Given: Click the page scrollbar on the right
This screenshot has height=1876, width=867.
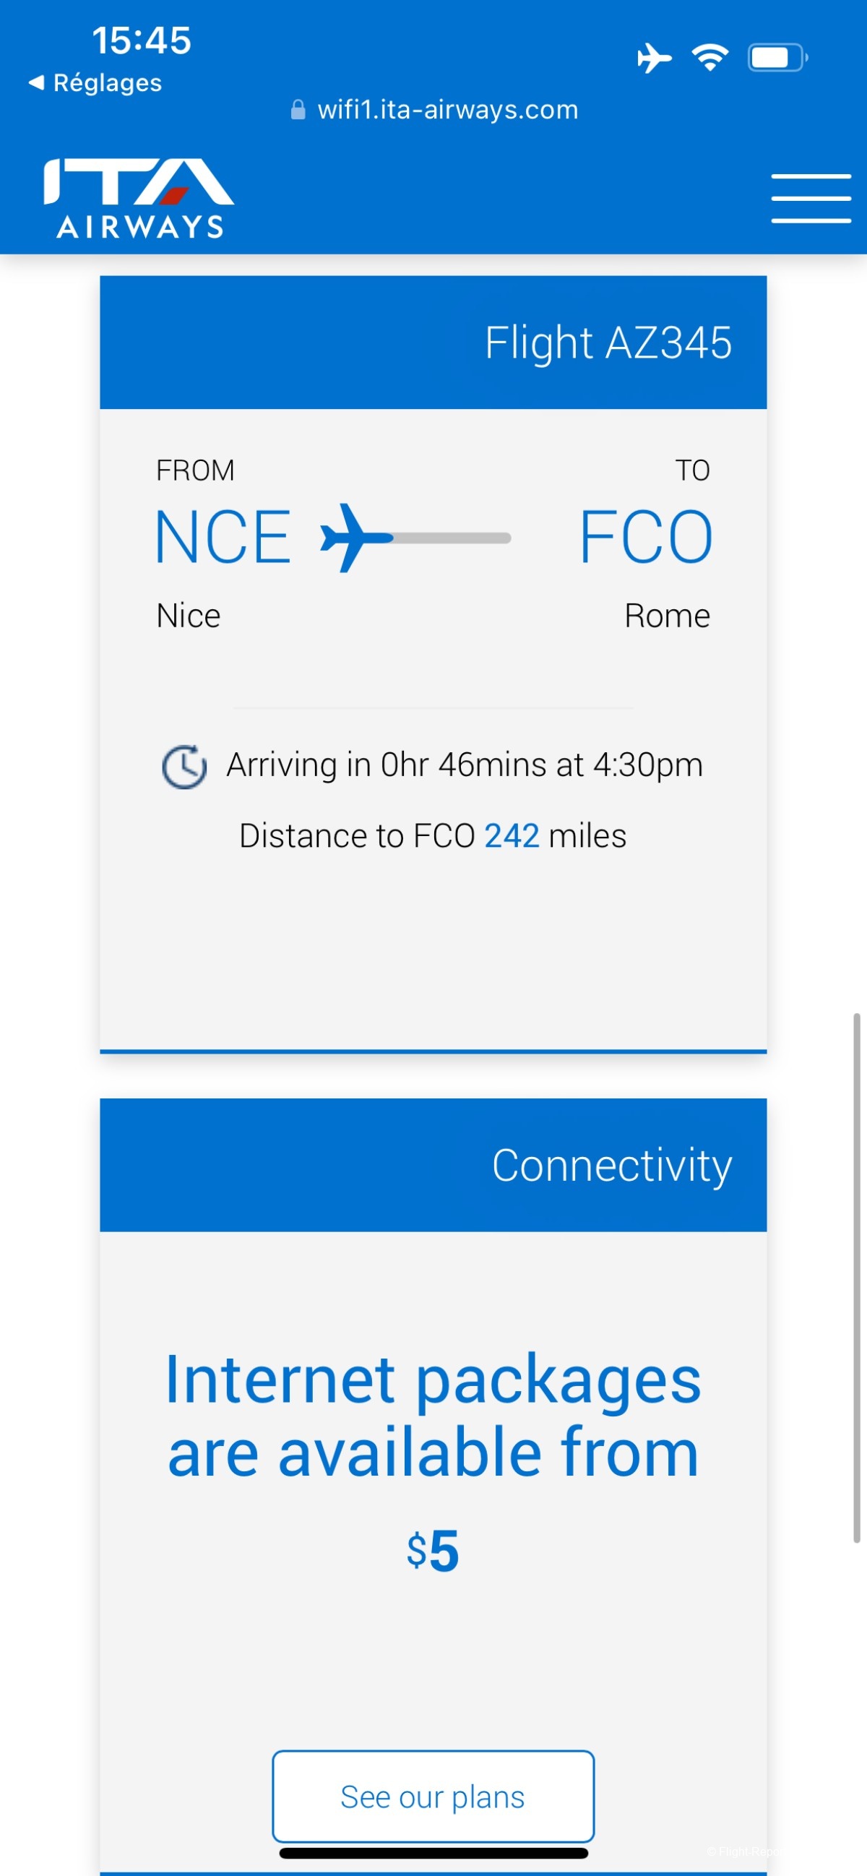Looking at the screenshot, I should (x=857, y=1276).
